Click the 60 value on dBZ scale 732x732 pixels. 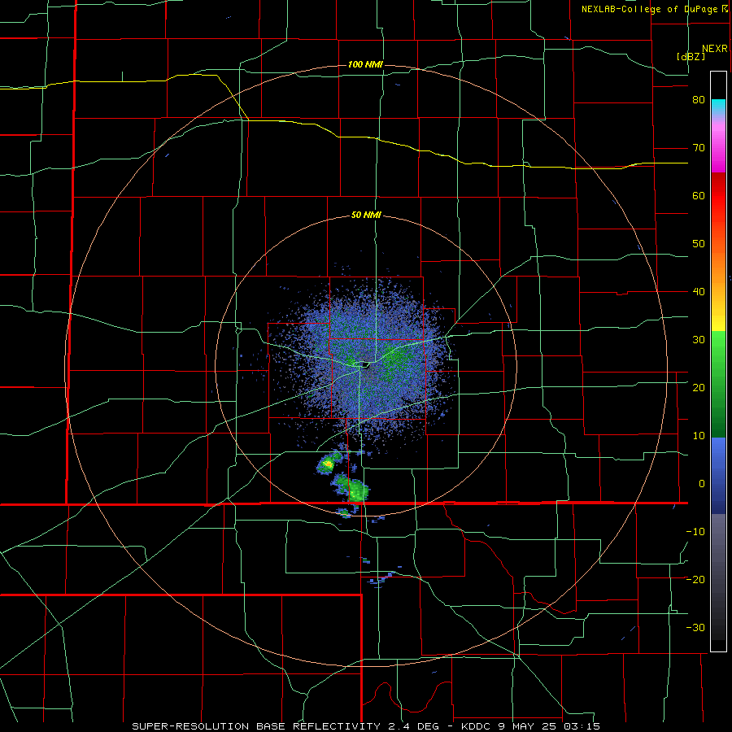point(699,195)
